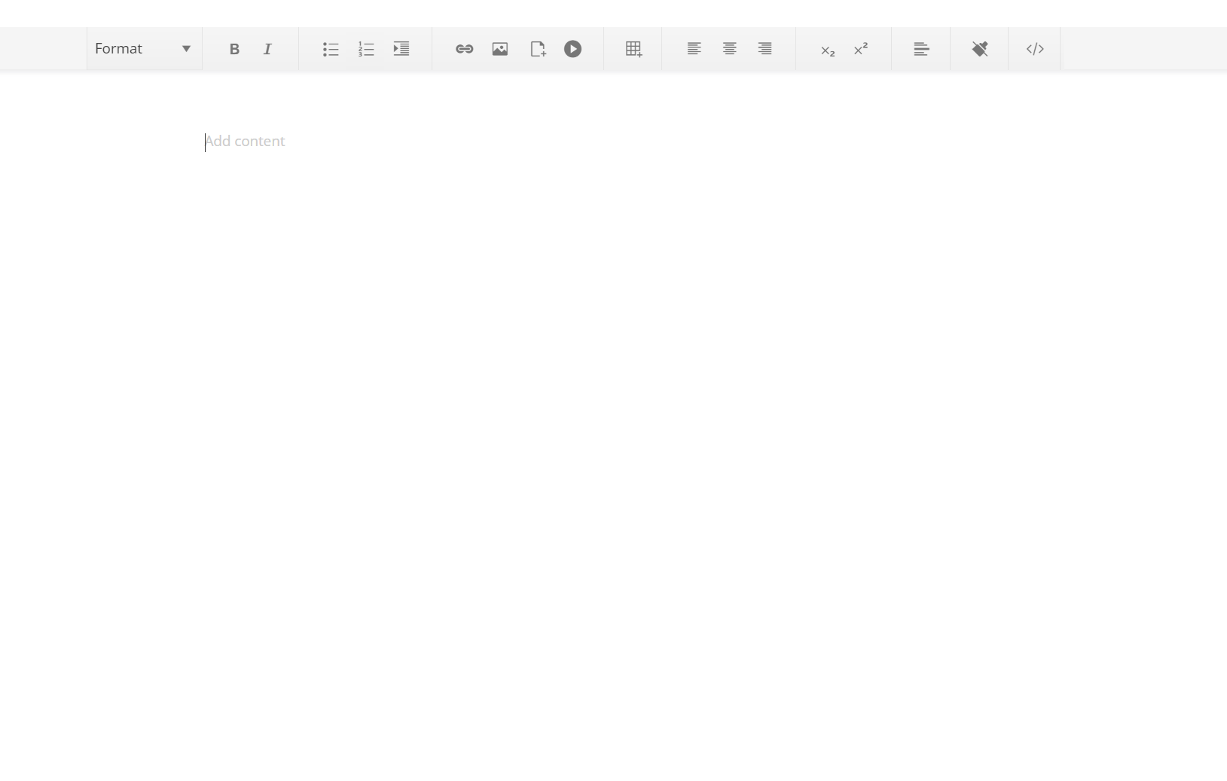Insert an image with the picture icon
Viewport: 1227px width, 781px height.
(500, 49)
